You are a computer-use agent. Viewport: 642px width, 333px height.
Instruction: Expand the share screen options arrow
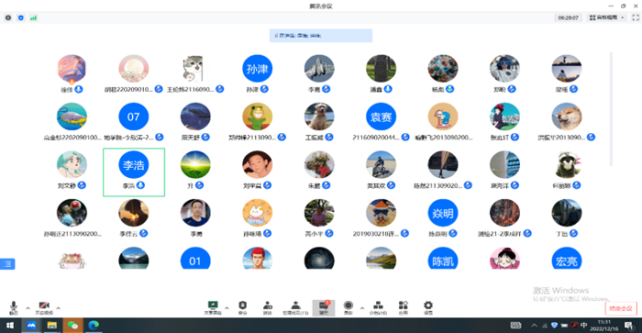click(x=227, y=308)
